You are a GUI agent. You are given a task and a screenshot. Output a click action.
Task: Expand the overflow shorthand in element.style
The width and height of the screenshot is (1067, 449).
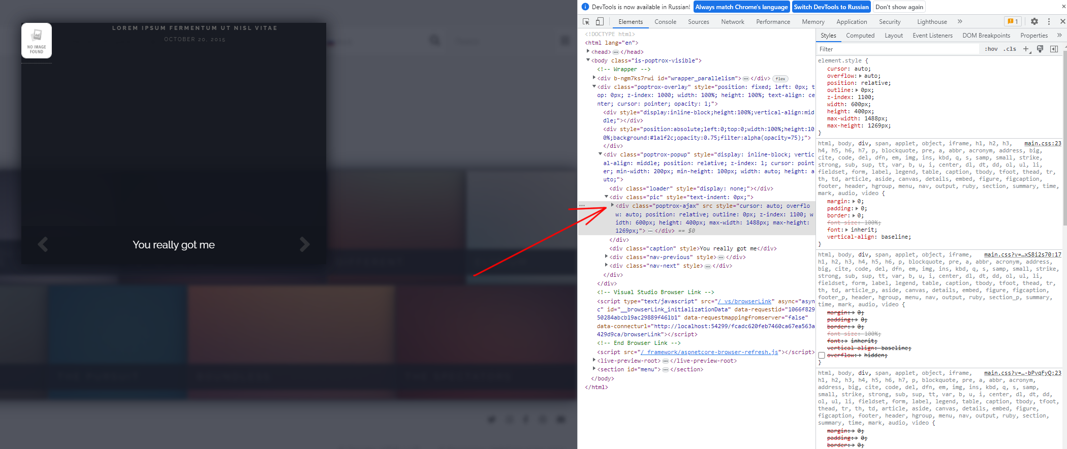click(860, 76)
